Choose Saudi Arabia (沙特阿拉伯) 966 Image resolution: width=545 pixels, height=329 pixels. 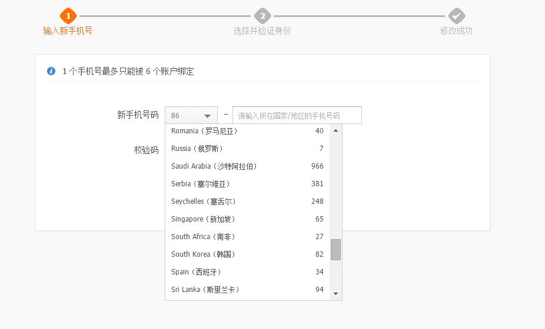pos(247,166)
